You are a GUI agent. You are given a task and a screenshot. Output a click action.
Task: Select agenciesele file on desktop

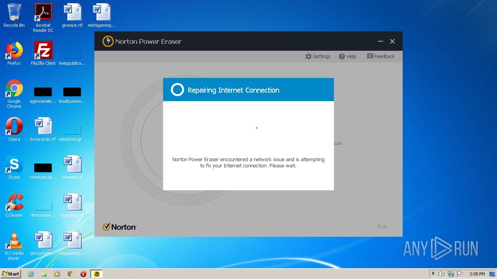(x=43, y=95)
